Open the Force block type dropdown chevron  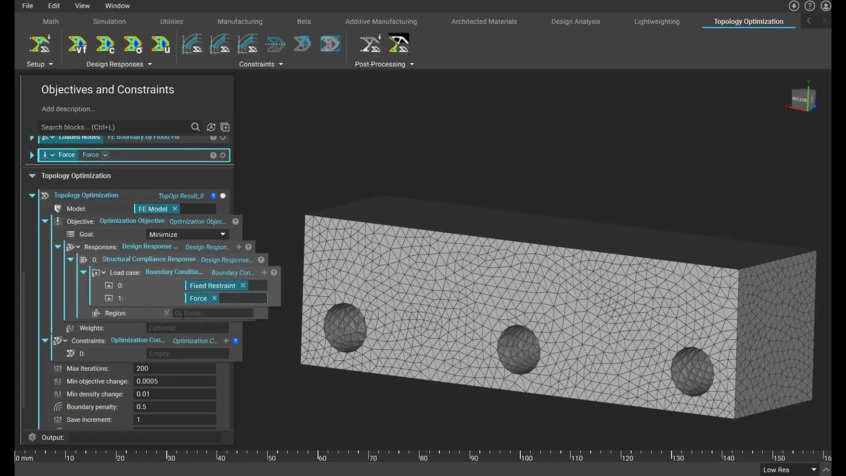[x=105, y=155]
